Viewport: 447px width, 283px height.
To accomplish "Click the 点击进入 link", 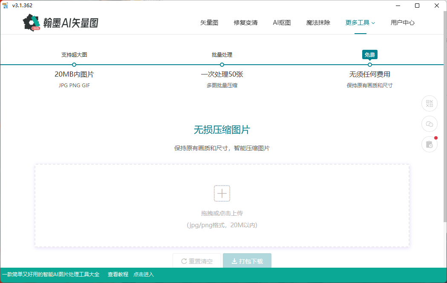I will pos(144,274).
